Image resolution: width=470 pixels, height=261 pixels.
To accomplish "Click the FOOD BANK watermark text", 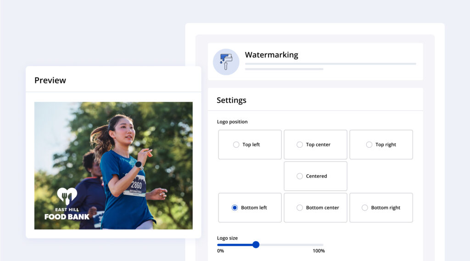I will pos(67,217).
